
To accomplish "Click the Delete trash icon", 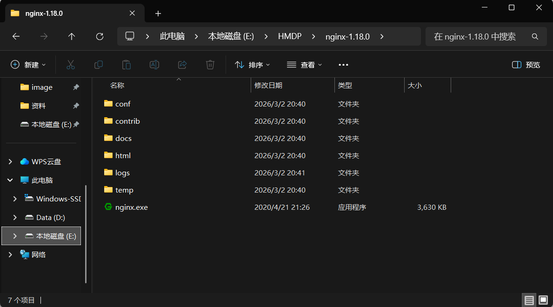I will [x=210, y=65].
